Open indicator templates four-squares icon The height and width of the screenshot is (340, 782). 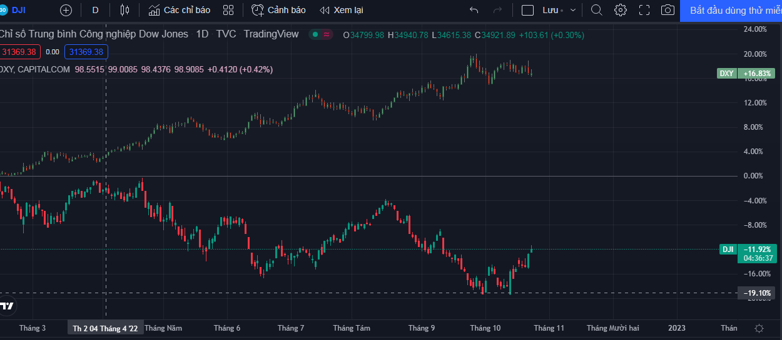[228, 10]
